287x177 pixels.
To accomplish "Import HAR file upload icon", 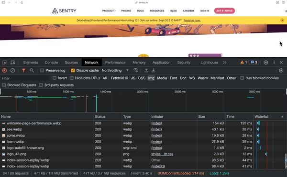I will (146, 70).
